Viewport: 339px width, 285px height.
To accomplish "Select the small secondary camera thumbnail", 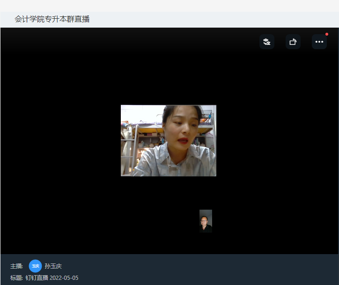I will coord(206,221).
